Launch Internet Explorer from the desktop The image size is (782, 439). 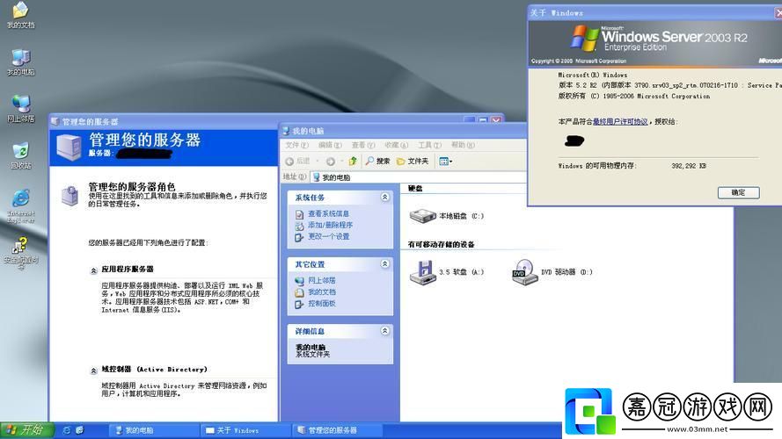pyautogui.click(x=20, y=205)
